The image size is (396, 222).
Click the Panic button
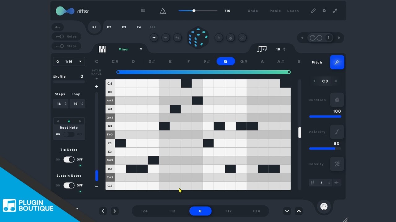click(x=275, y=11)
